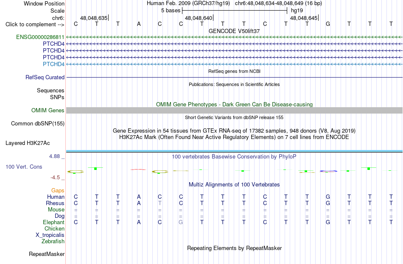The height and width of the screenshot is (264, 403).
Task: Select the light blue PTCHD4 transcript label
Action: [x=53, y=64]
